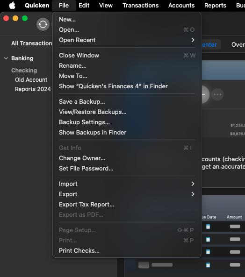Screen dimensions: 245x277
Task: Click the Due Date column header
Action: pos(209,217)
